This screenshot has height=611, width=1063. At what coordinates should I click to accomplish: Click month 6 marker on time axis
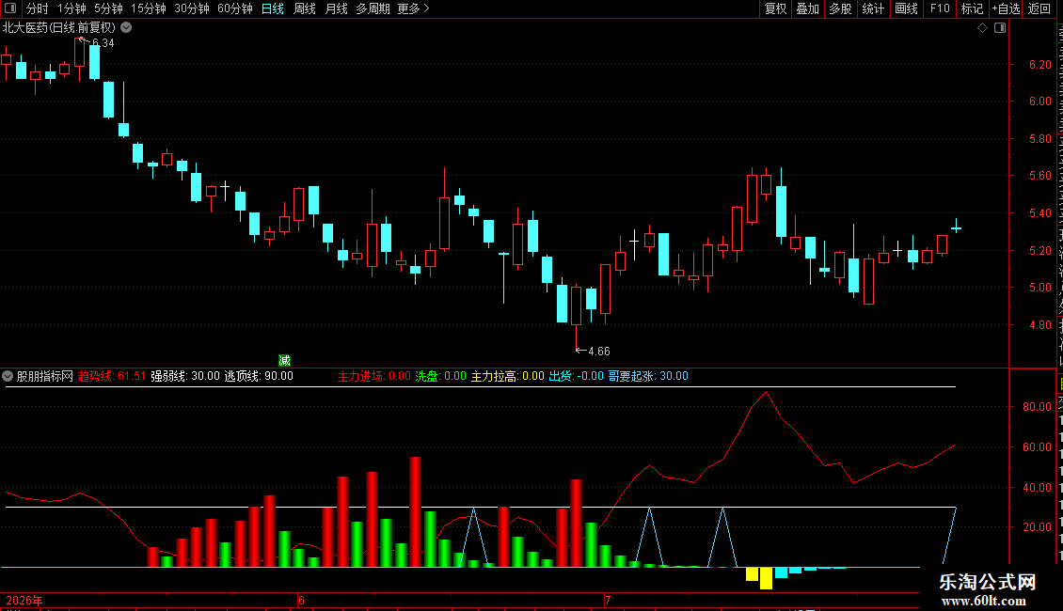coord(301,600)
